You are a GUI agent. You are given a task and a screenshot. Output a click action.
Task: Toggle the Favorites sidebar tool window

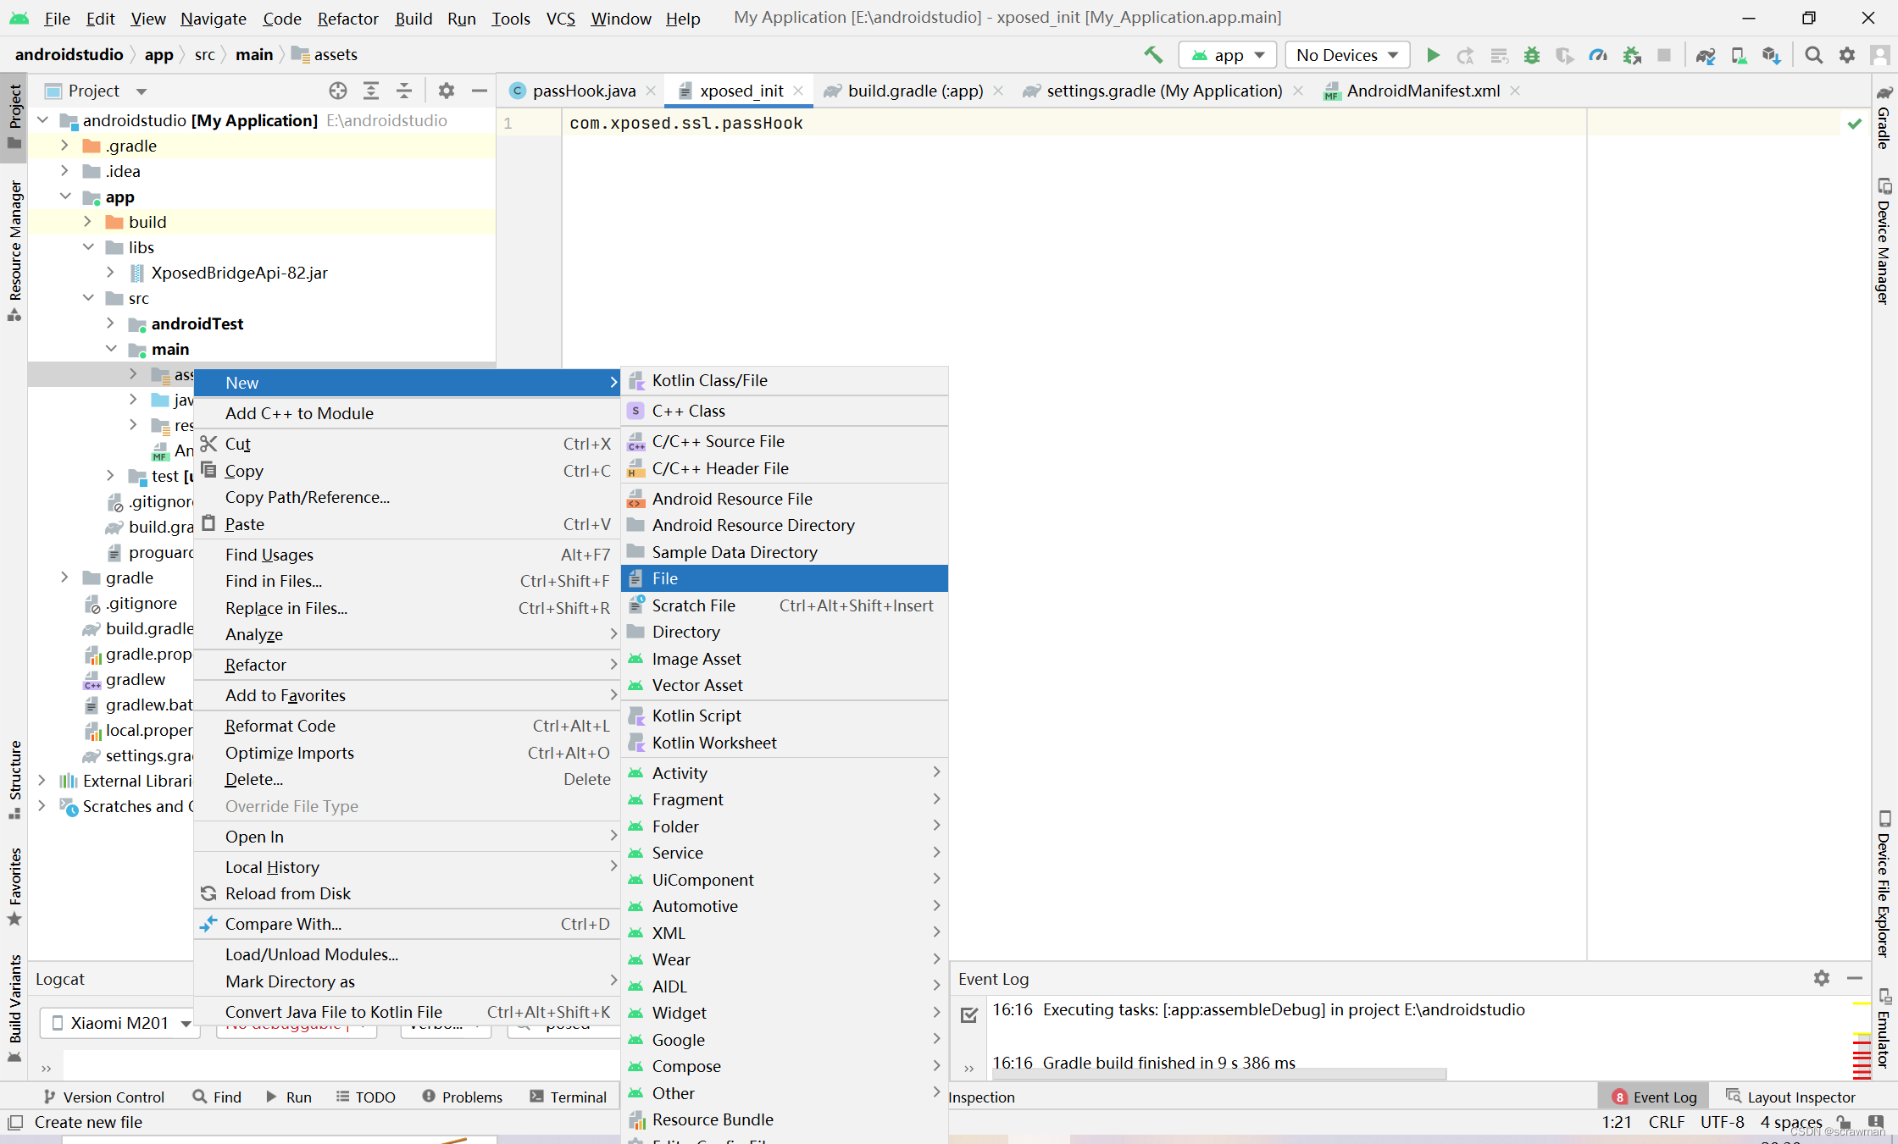click(14, 885)
